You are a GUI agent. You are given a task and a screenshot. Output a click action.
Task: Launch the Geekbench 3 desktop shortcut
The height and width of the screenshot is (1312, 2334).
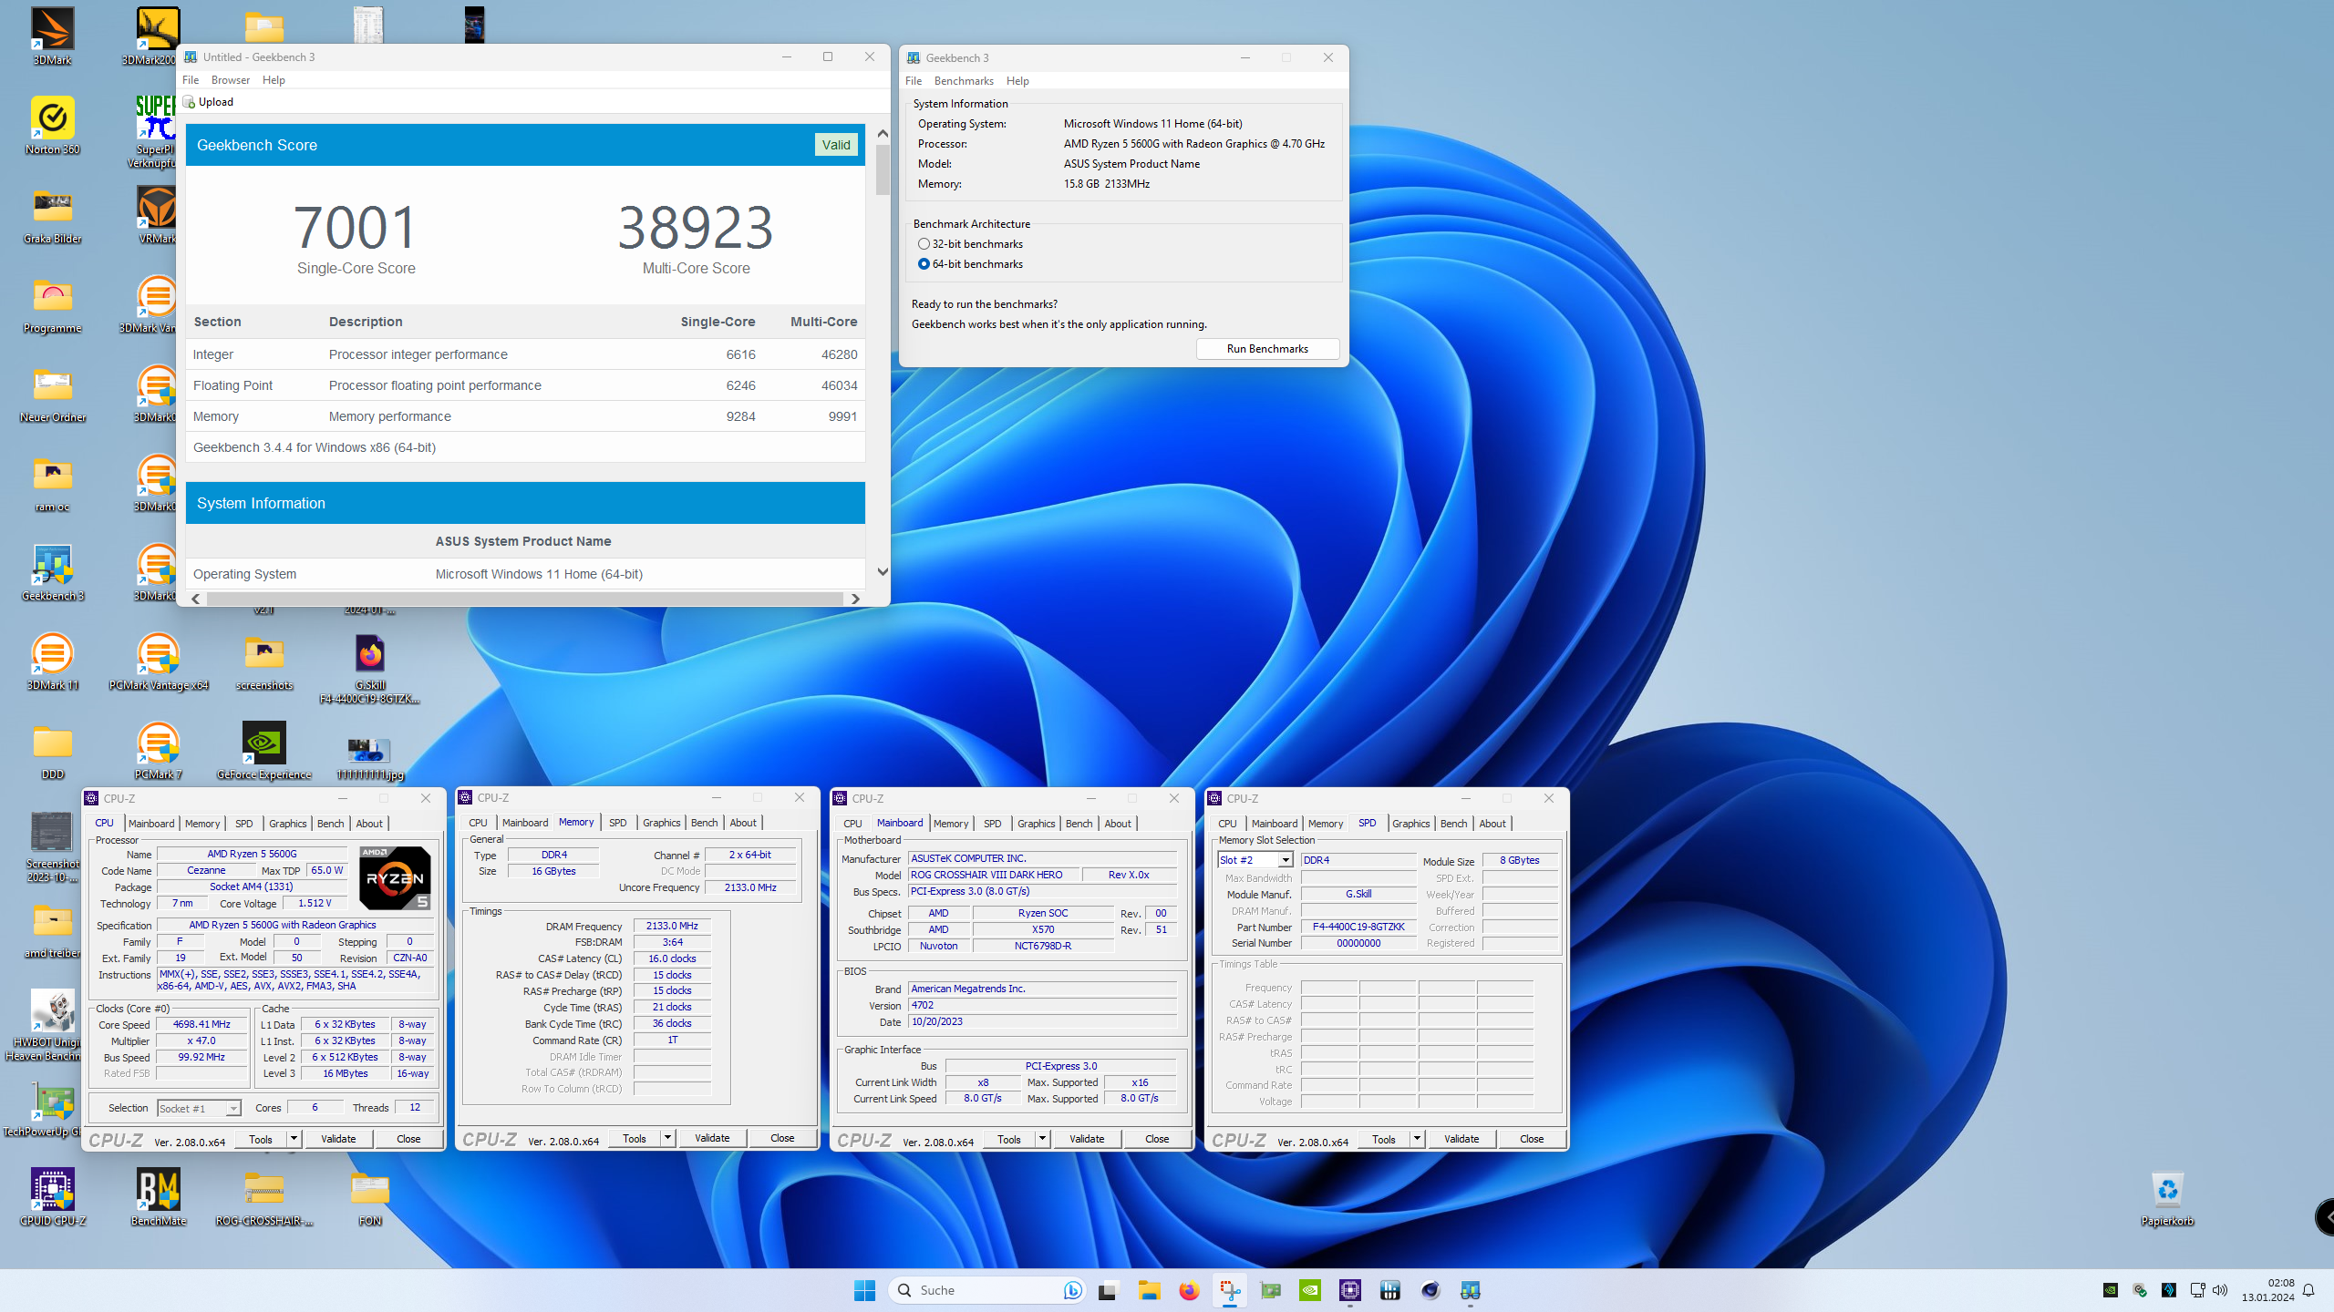[52, 572]
